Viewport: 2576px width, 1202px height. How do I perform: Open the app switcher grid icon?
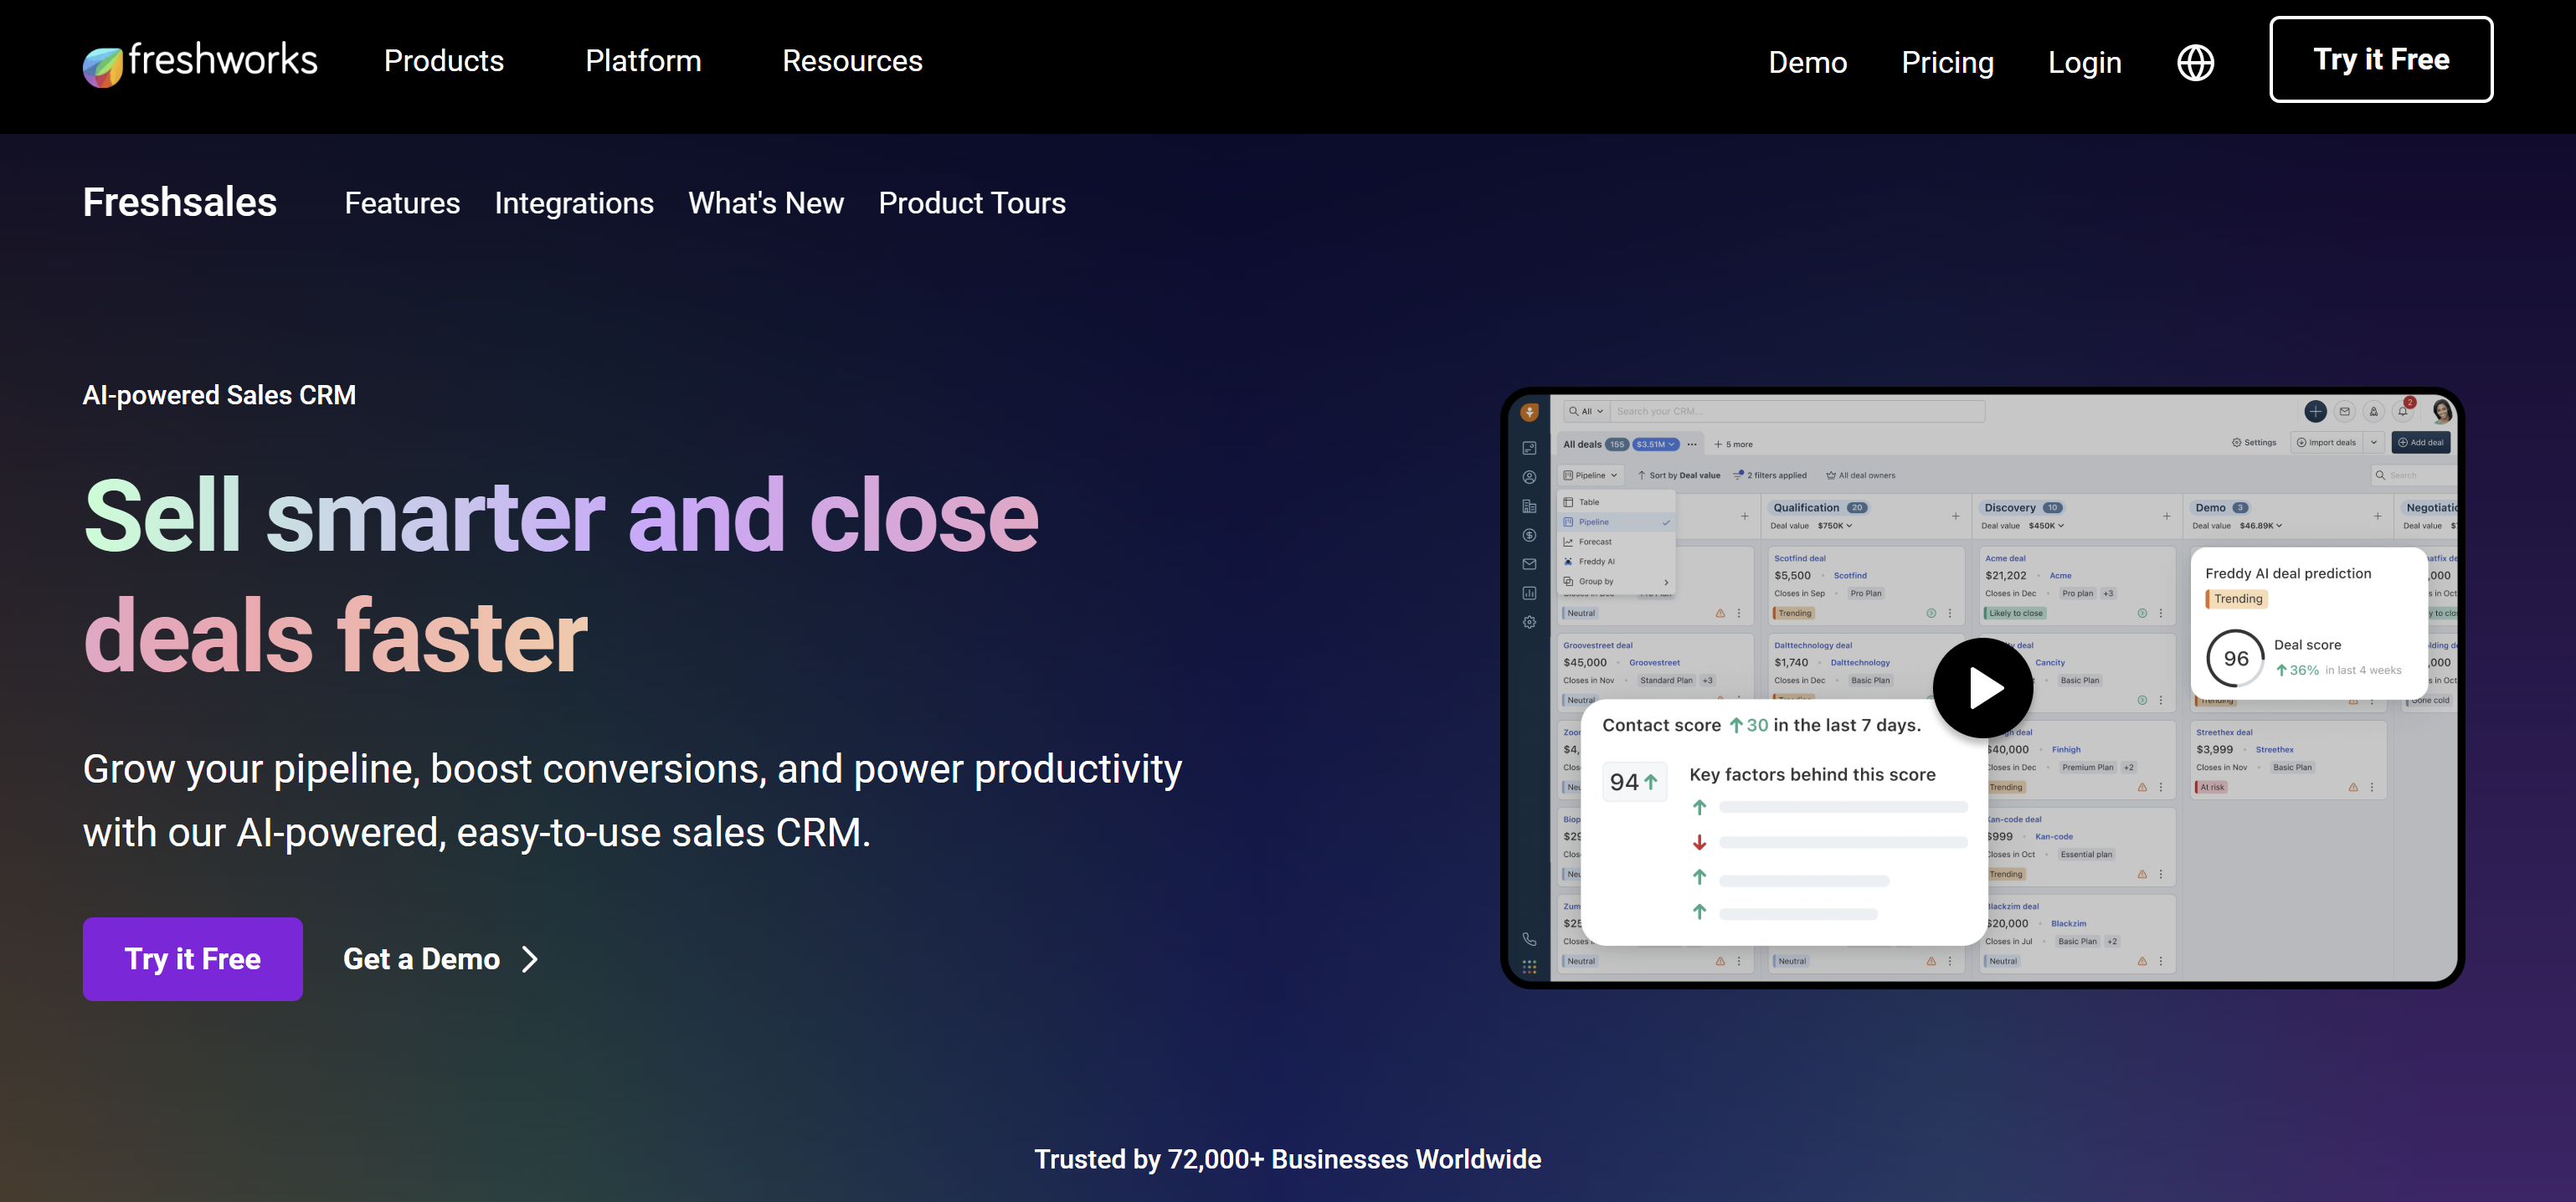coord(1529,967)
